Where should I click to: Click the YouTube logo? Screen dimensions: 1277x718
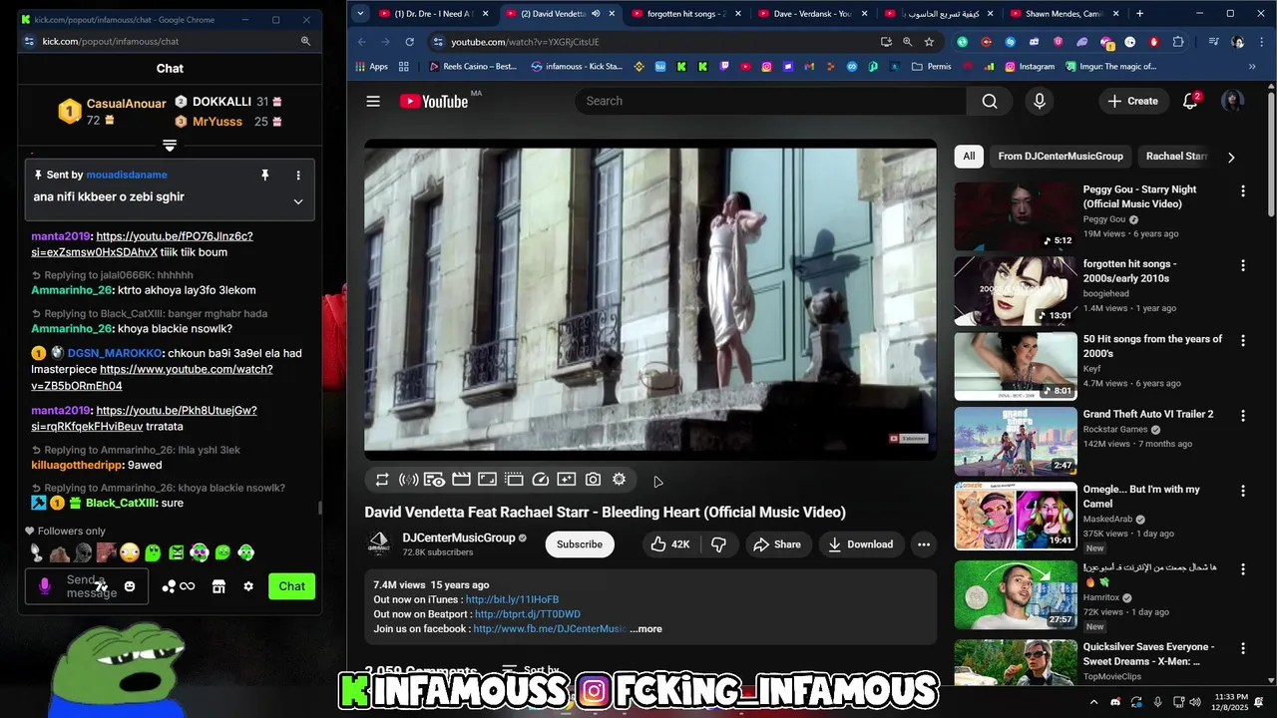[434, 101]
